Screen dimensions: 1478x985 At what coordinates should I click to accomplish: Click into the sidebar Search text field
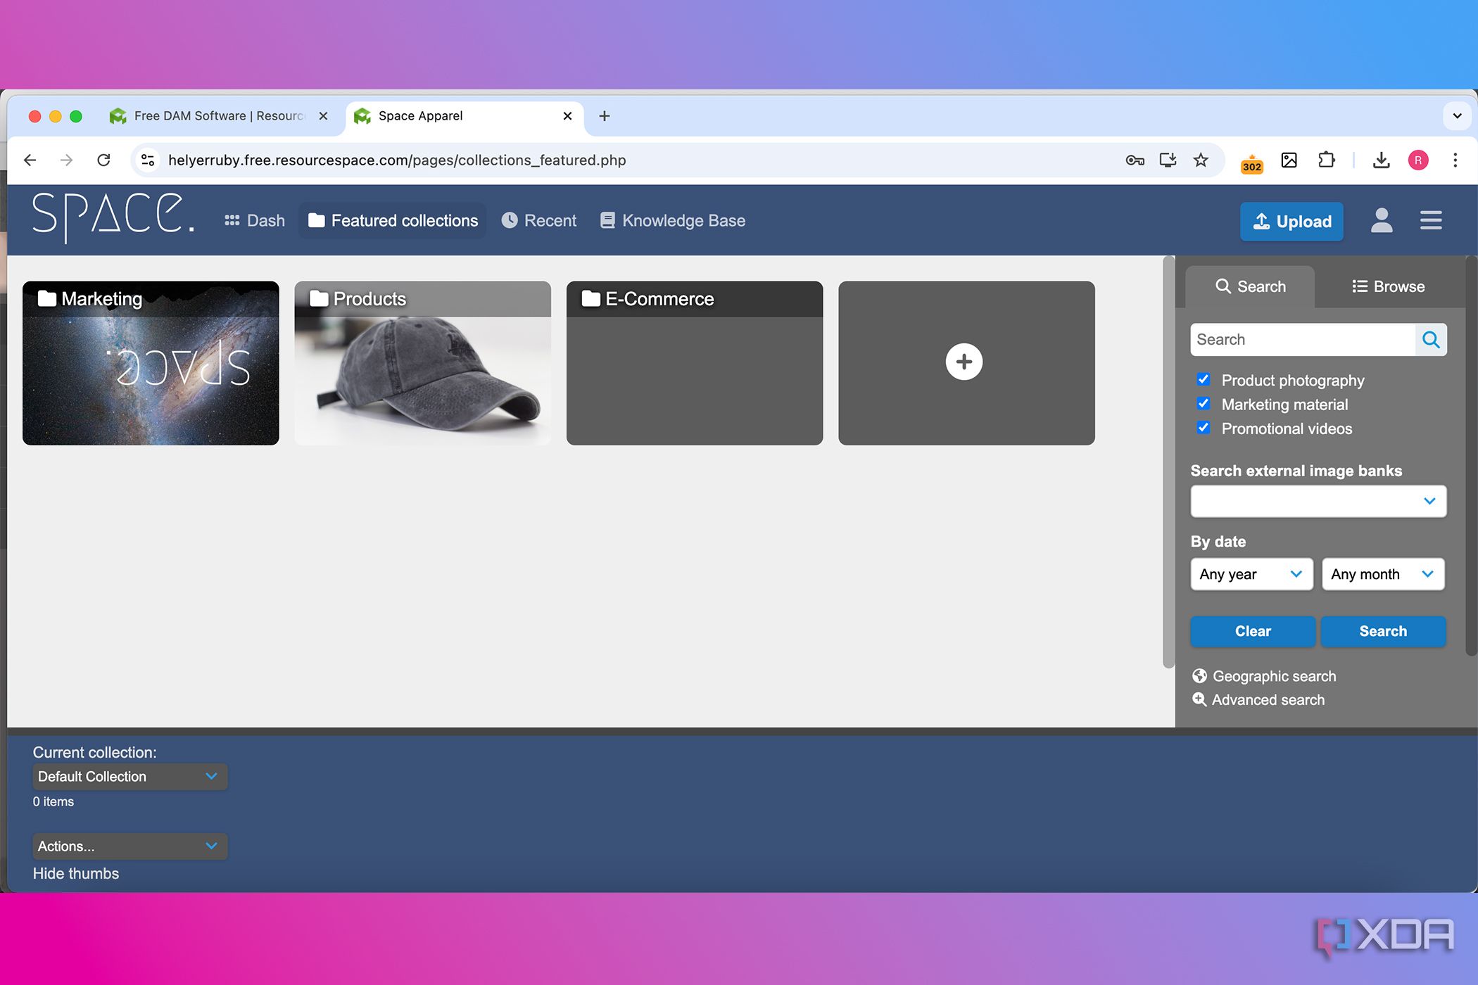coord(1303,340)
